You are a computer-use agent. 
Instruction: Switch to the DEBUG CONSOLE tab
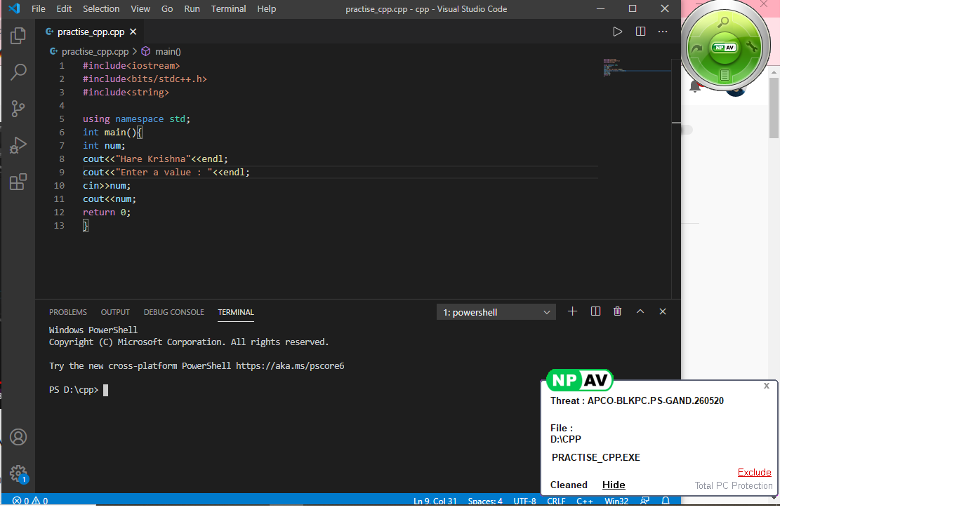(173, 312)
